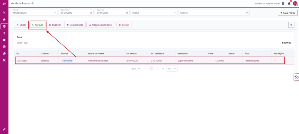299x134 pixels.
Task: Click the help icon beside Venda de Planos
Action: (32, 4)
